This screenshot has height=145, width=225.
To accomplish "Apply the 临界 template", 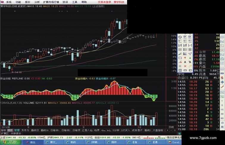I will coord(97,130).
